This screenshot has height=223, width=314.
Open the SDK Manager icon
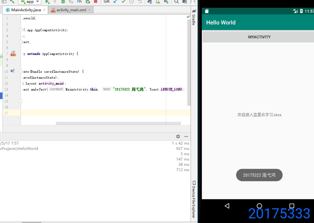coord(166,2)
